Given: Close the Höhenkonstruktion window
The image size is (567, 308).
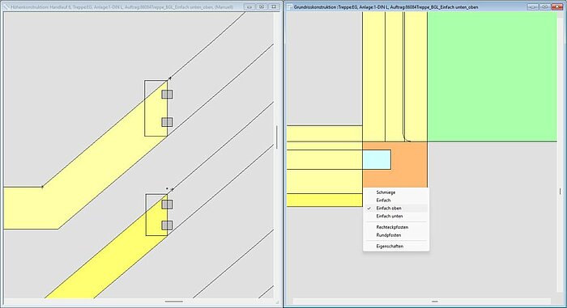Looking at the screenshot, I should pos(274,6).
